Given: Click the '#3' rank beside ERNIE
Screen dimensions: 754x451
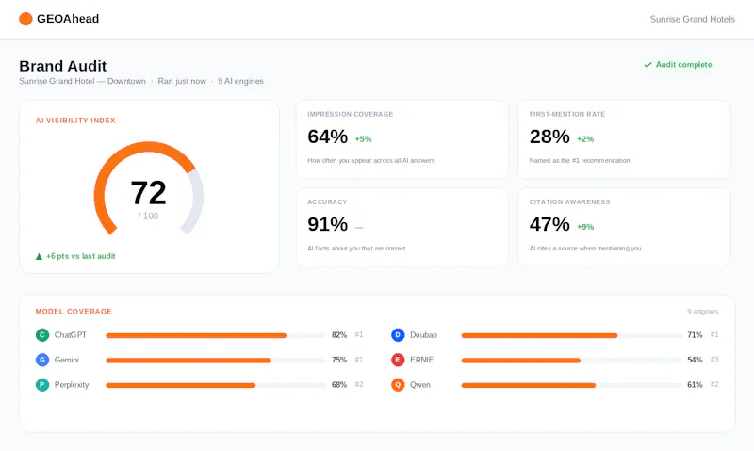Looking at the screenshot, I should (714, 360).
